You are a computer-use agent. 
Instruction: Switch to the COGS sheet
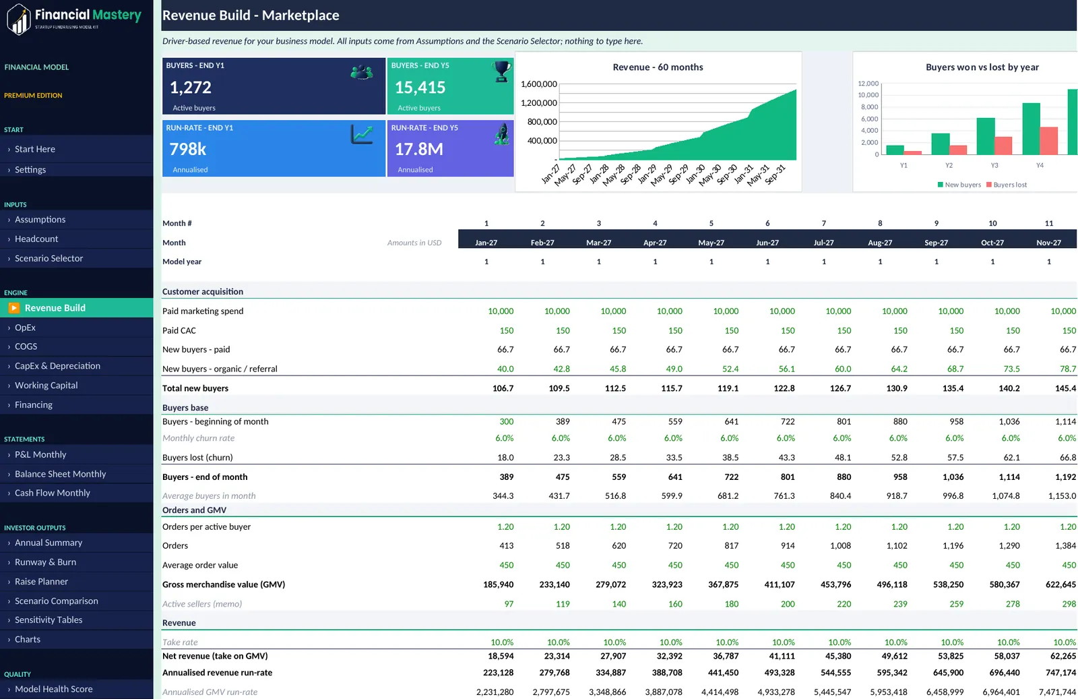click(x=77, y=346)
